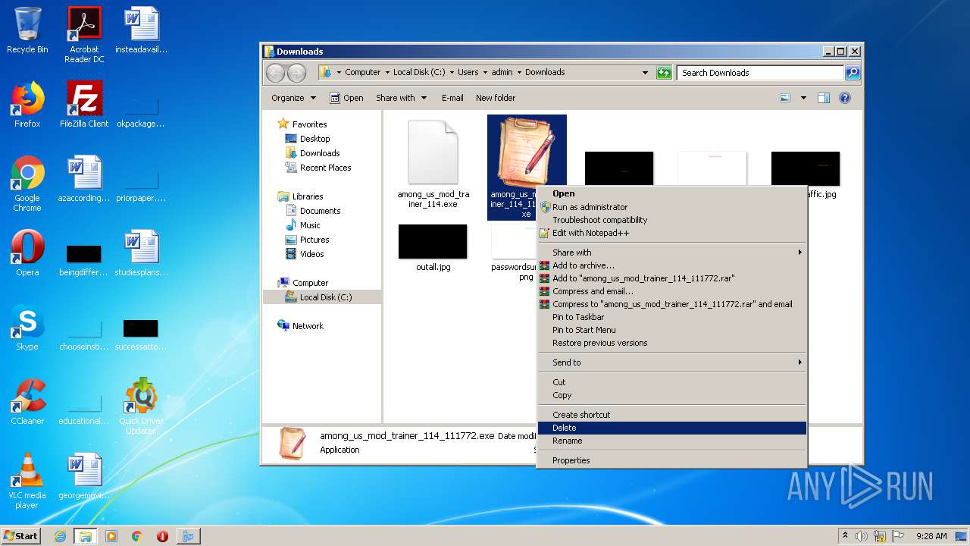This screenshot has height=546, width=970.
Task: Refresh the Downloads folder view
Action: 664,73
